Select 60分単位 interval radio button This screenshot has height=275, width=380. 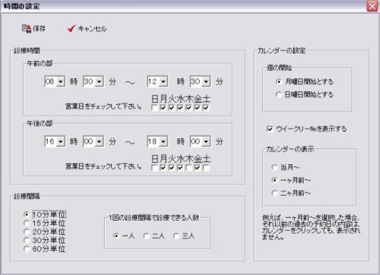26,249
